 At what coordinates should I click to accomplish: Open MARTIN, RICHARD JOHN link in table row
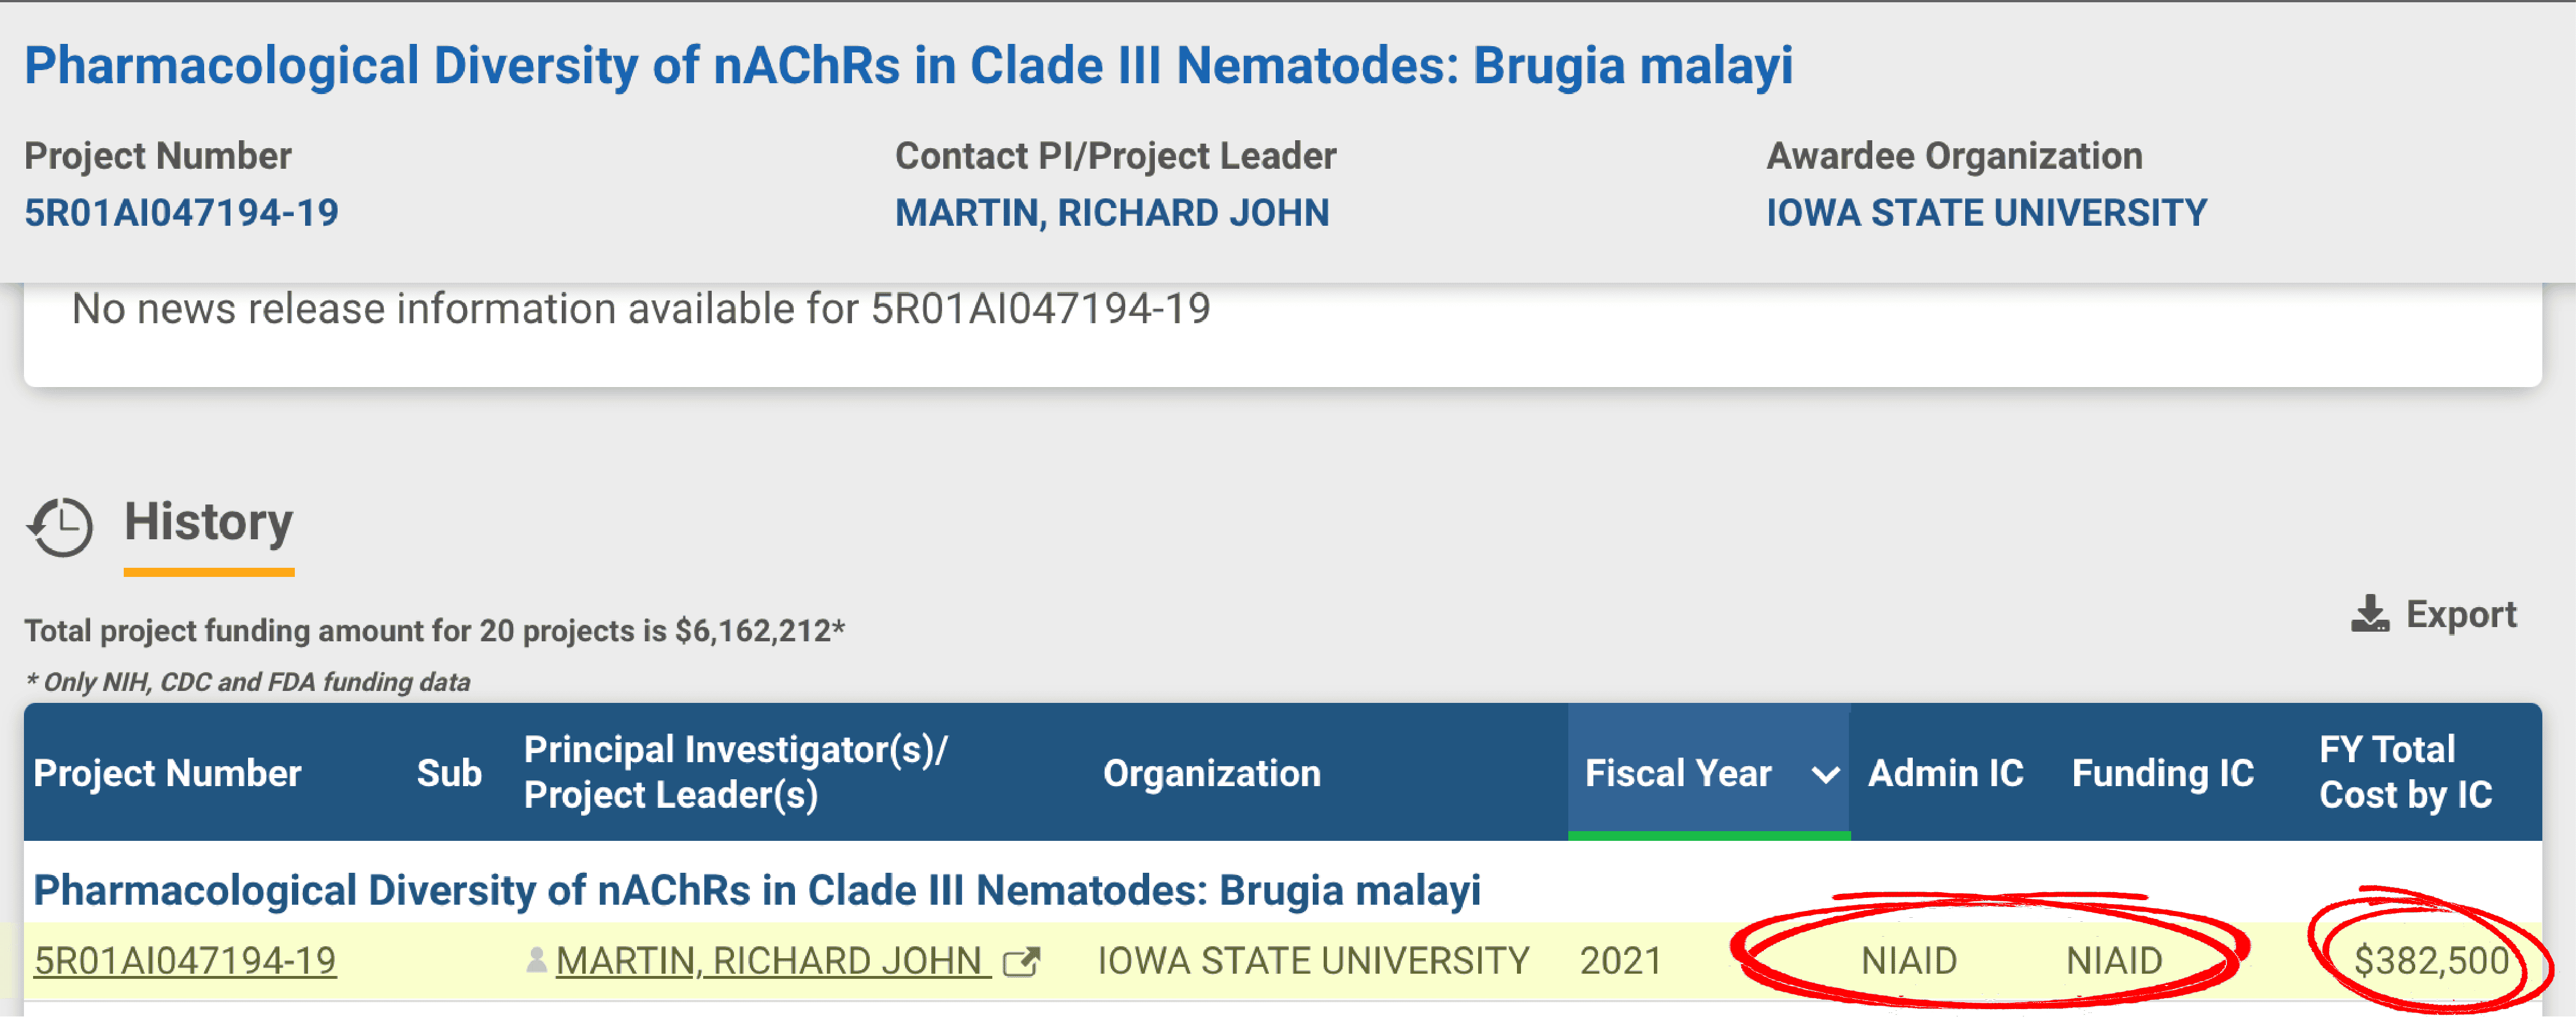click(x=772, y=961)
